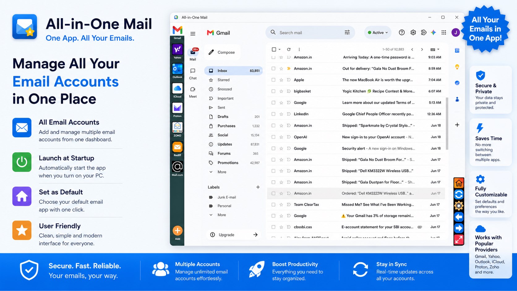Open the Starred folder
The width and height of the screenshot is (517, 291).
click(x=233, y=80)
